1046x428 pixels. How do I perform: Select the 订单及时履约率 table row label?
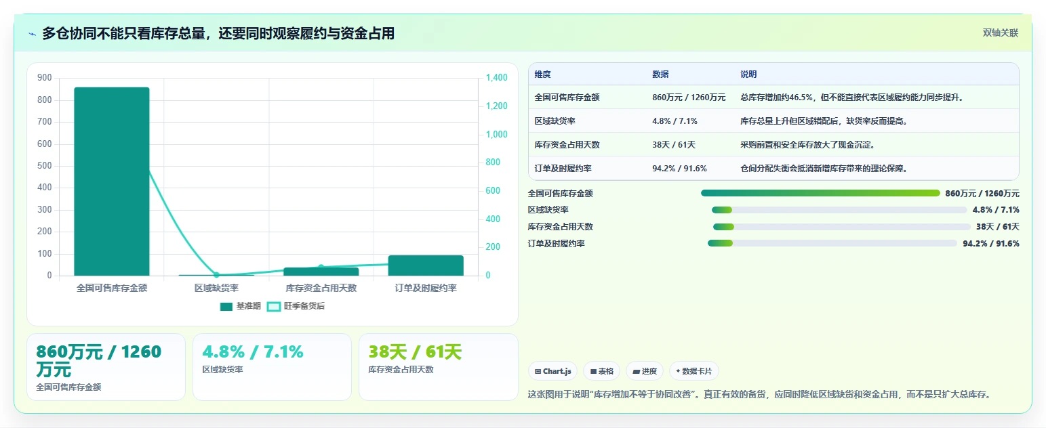click(x=563, y=169)
